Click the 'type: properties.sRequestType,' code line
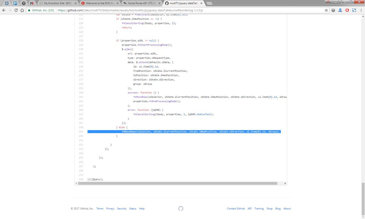365x219 pixels. pyautogui.click(x=149, y=58)
